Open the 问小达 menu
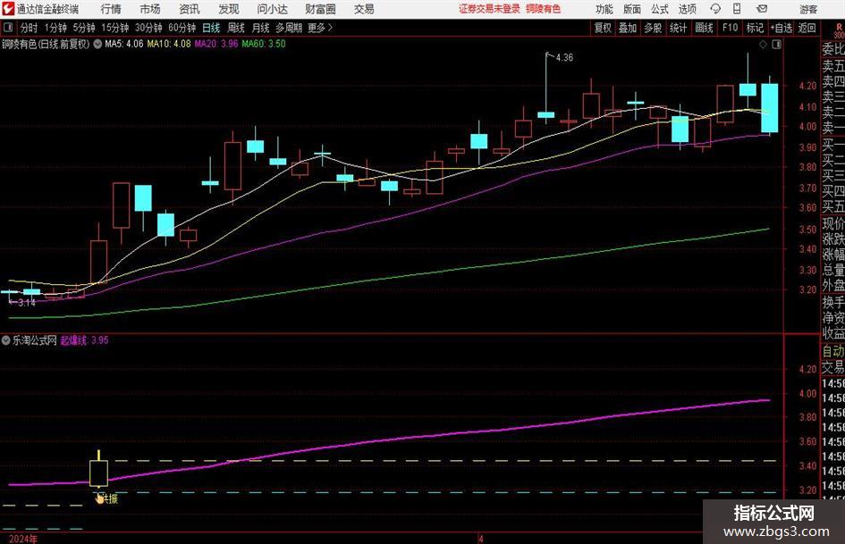 (x=272, y=9)
